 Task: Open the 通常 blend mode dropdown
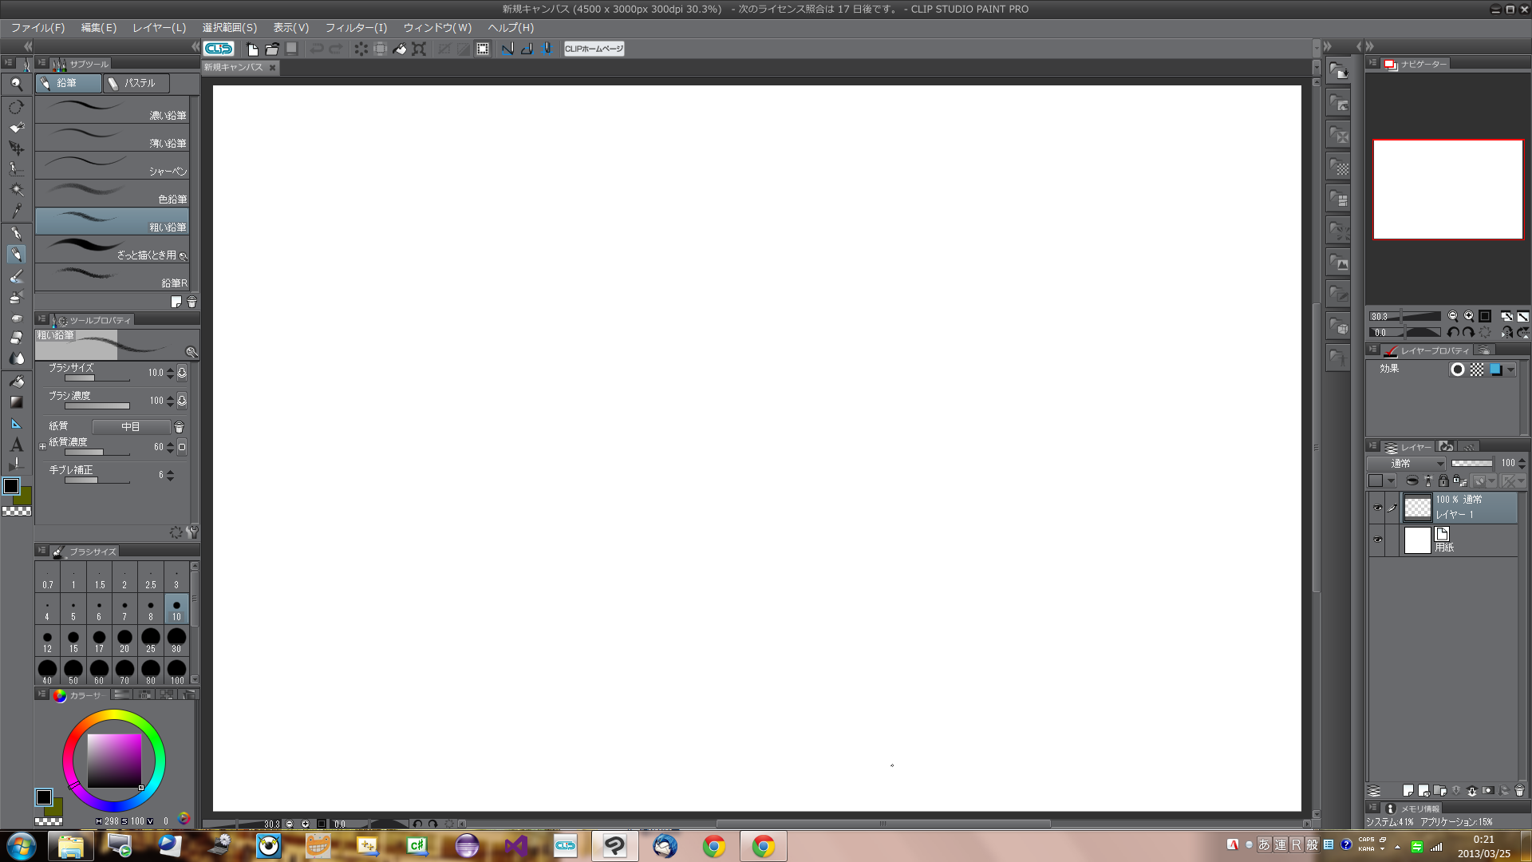pos(1406,464)
